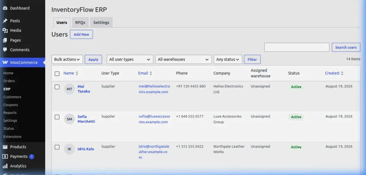
Task: Sort by the Name column header
Action: click(69, 73)
